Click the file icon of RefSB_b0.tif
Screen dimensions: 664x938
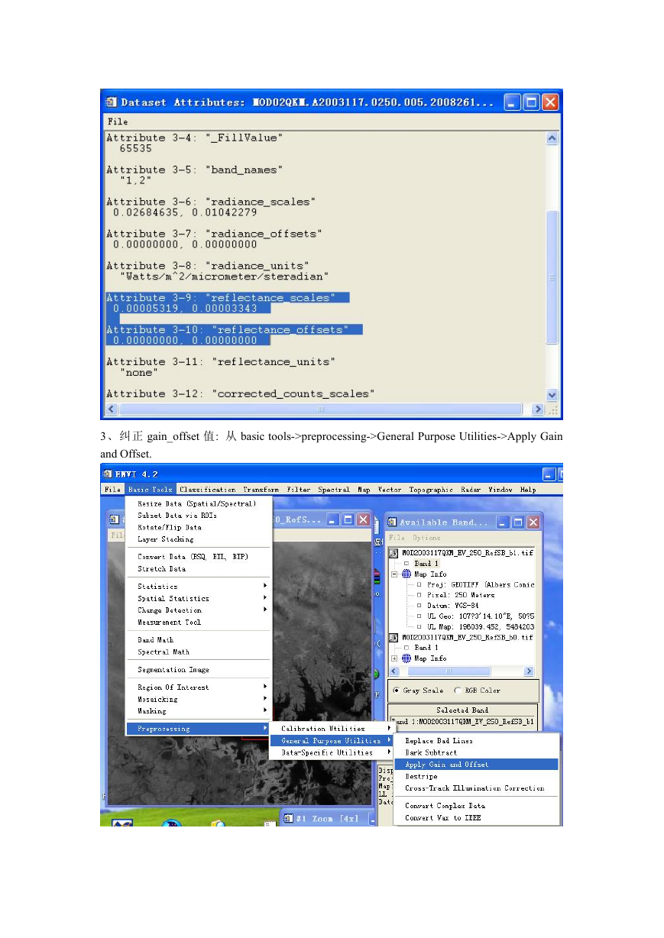[394, 637]
